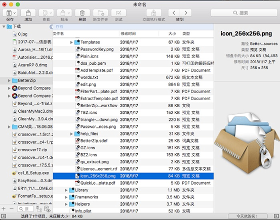The width and height of the screenshot is (280, 220).
Task: Toggle left sidebar with bottom-left panel button
Action: [x=4, y=216]
